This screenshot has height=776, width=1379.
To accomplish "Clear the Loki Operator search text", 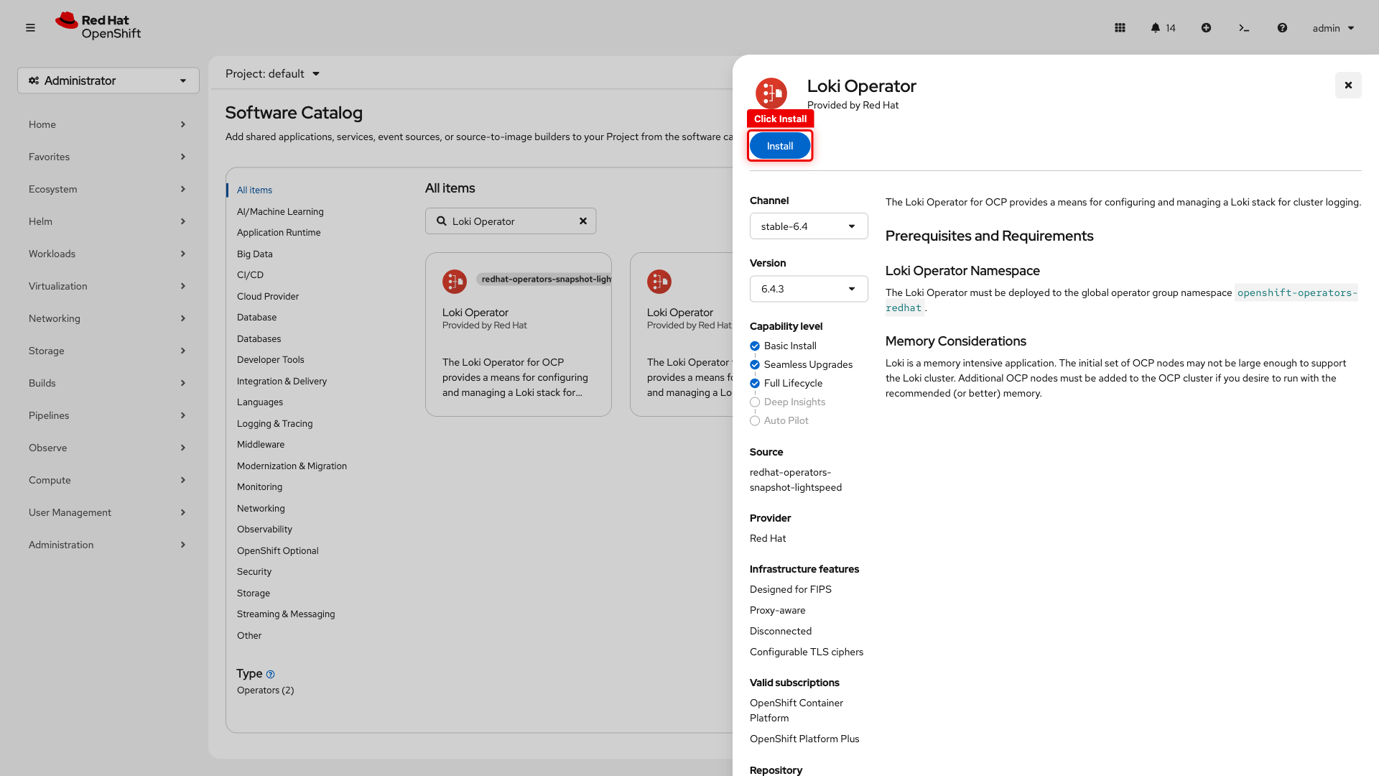I will pyautogui.click(x=583, y=221).
